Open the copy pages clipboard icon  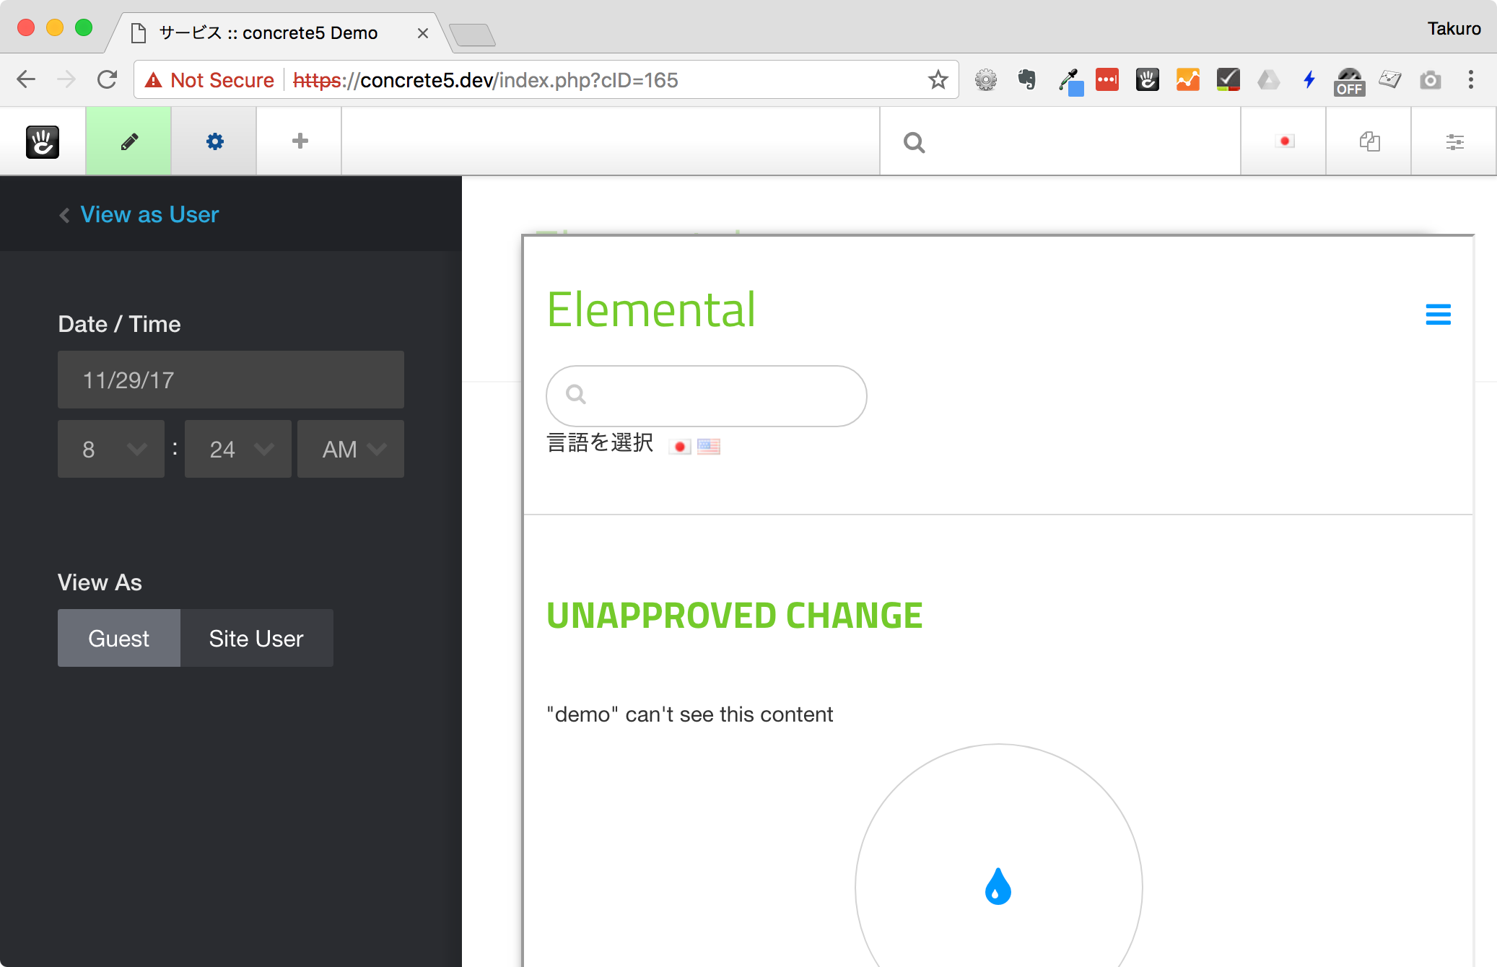click(x=1369, y=141)
